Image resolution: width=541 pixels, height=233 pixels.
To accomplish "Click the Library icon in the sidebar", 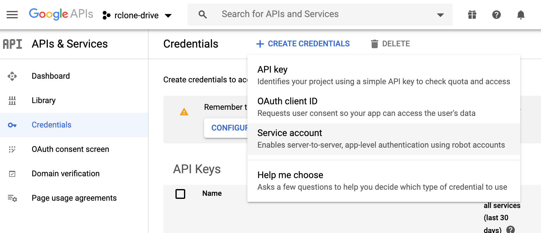I will click(12, 100).
